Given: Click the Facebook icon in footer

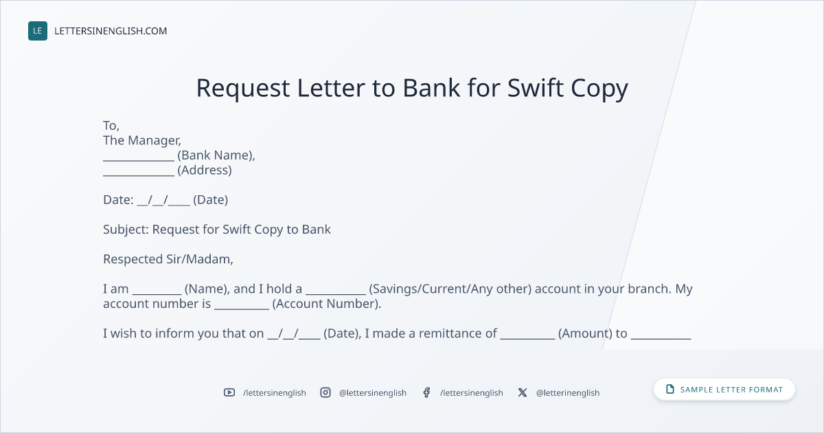Looking at the screenshot, I should tap(426, 392).
